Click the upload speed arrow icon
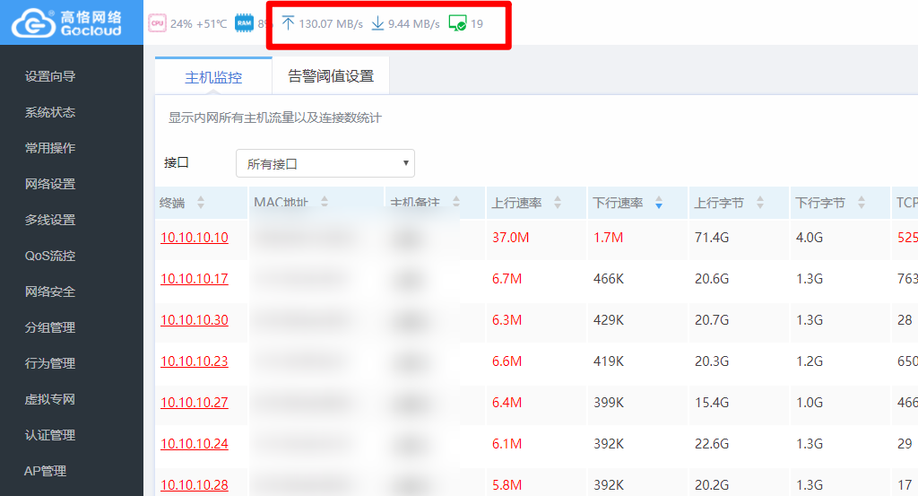Image resolution: width=918 pixels, height=496 pixels. [288, 23]
